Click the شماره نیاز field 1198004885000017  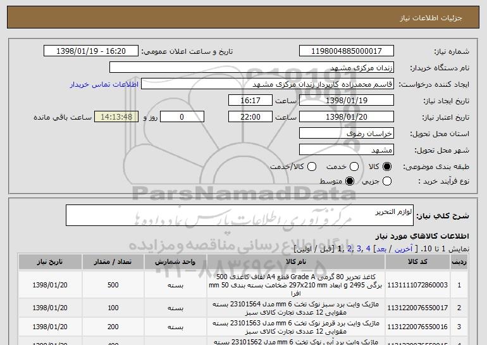click(347, 51)
